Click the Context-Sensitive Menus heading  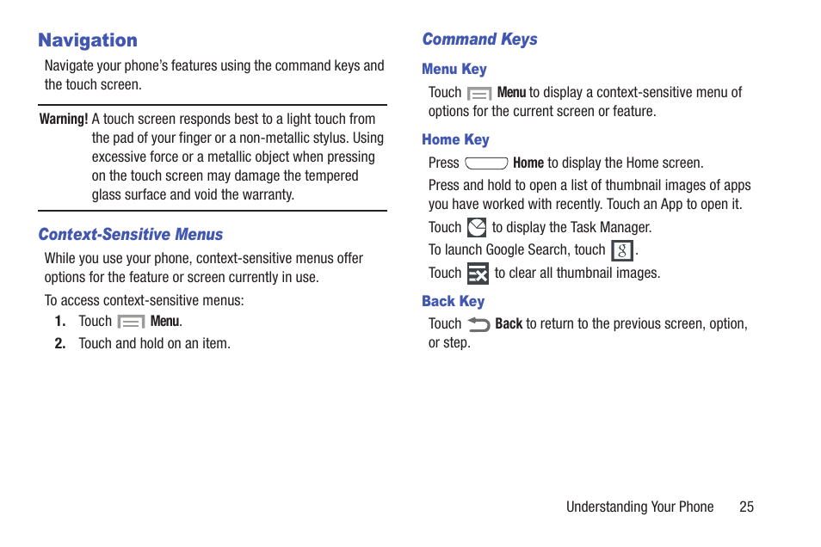click(131, 235)
